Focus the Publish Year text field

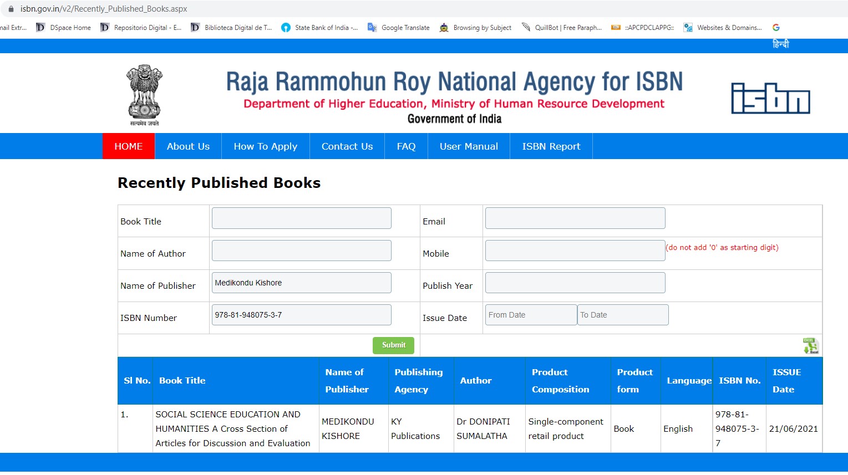coord(575,283)
